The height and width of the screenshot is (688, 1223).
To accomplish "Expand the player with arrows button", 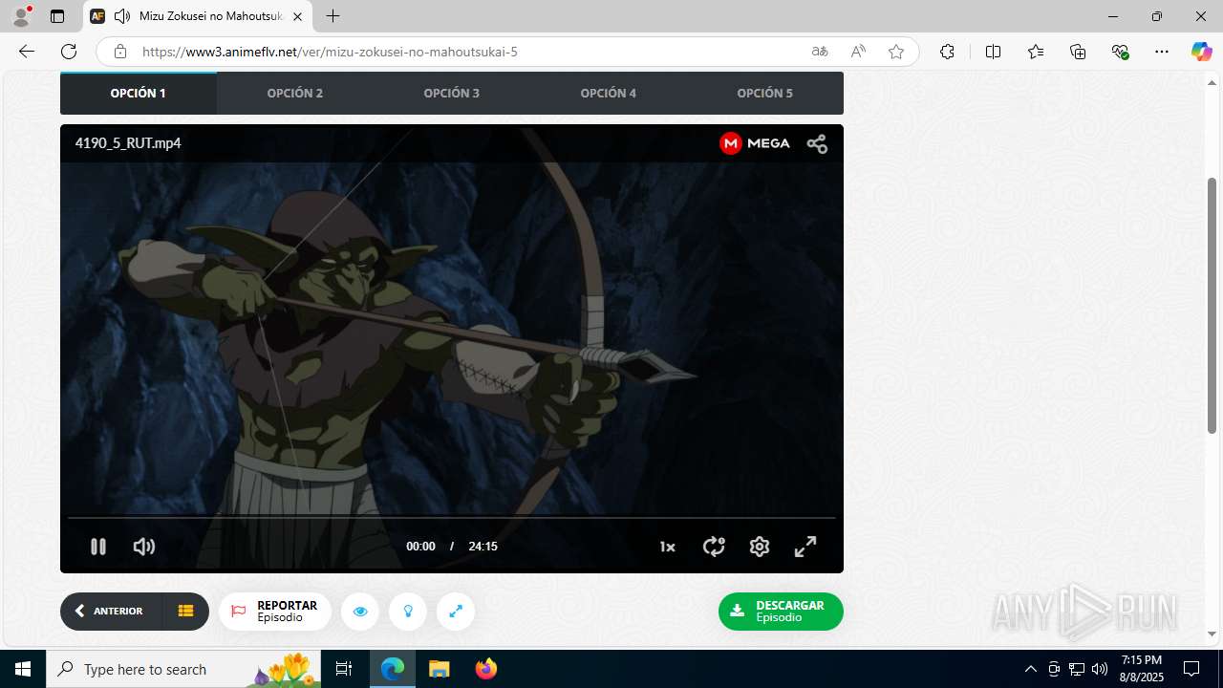I will tap(456, 612).
